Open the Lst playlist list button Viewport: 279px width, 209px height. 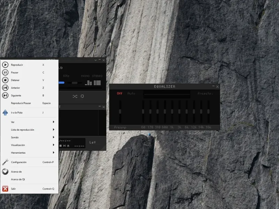[x=92, y=142]
